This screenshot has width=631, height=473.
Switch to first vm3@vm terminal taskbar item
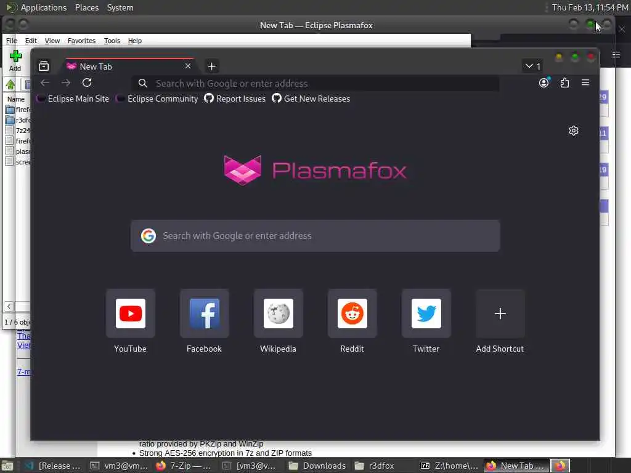[118, 466]
